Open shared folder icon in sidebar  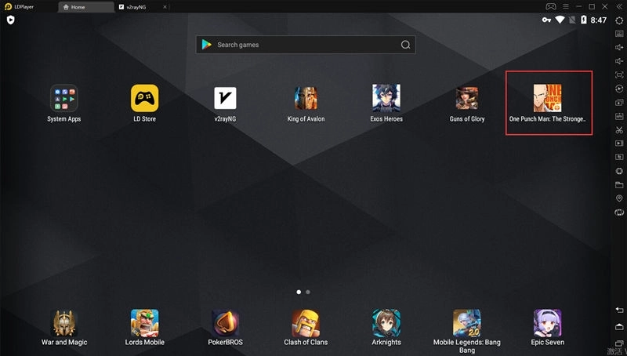point(619,185)
